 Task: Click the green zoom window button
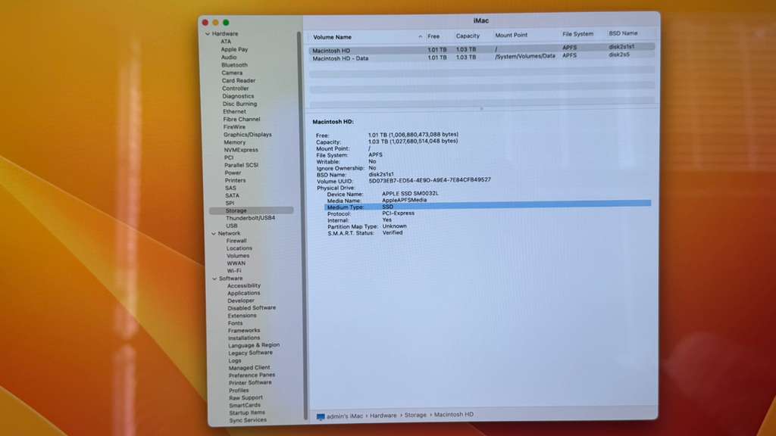(226, 23)
